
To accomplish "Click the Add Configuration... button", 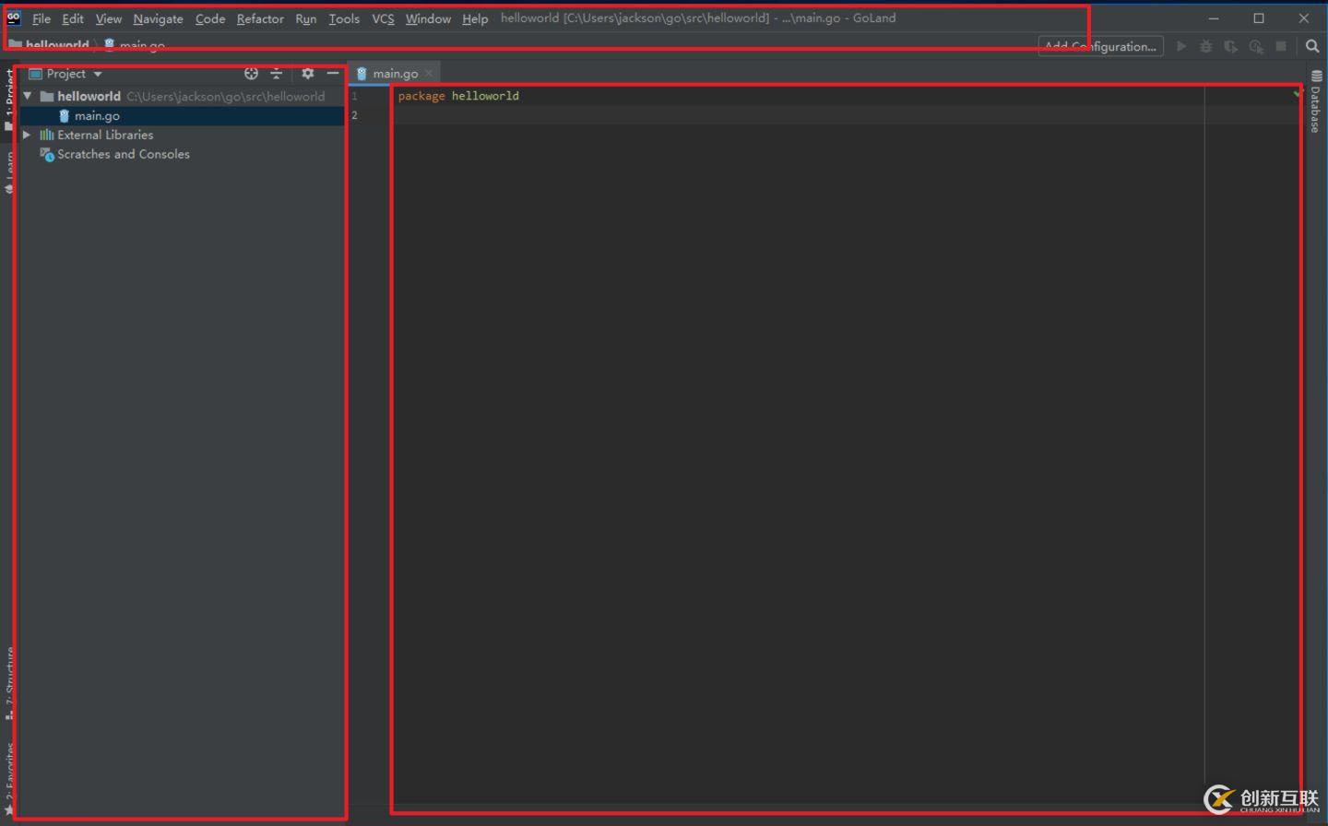I will 1100,46.
